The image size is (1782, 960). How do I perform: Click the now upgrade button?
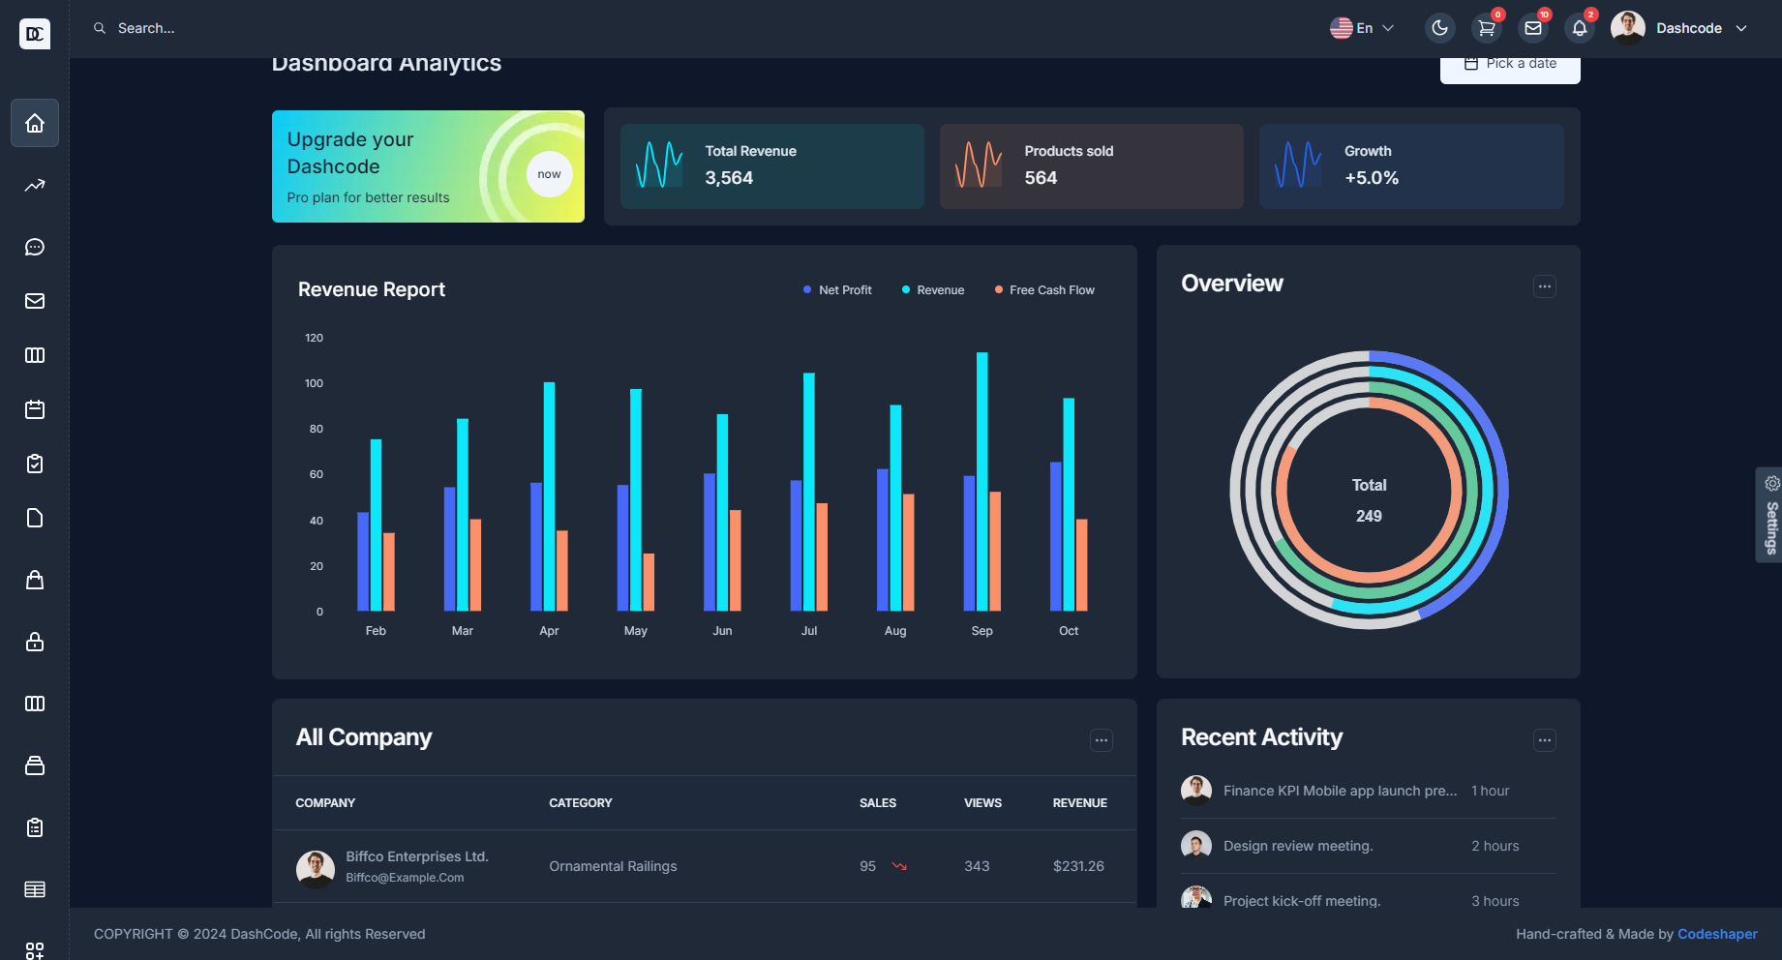[549, 174]
